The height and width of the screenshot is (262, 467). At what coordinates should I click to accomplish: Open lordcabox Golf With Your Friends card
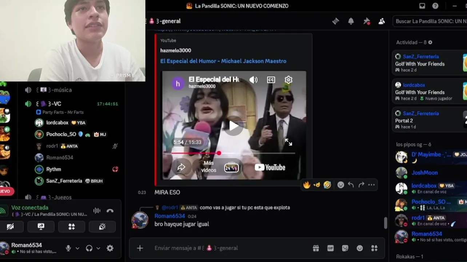[430, 92]
